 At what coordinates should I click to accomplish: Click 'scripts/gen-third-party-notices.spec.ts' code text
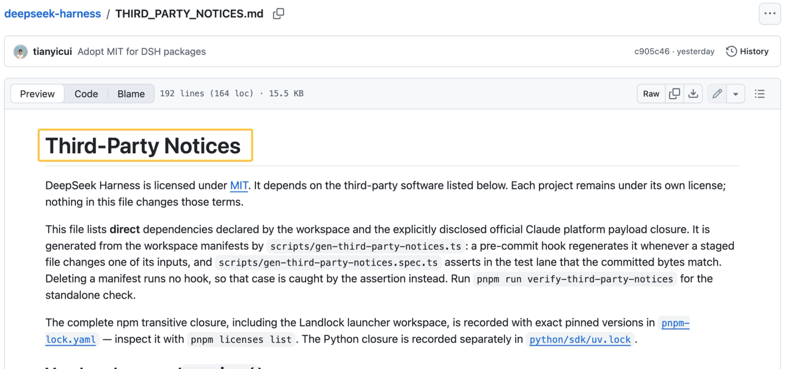[x=328, y=263]
